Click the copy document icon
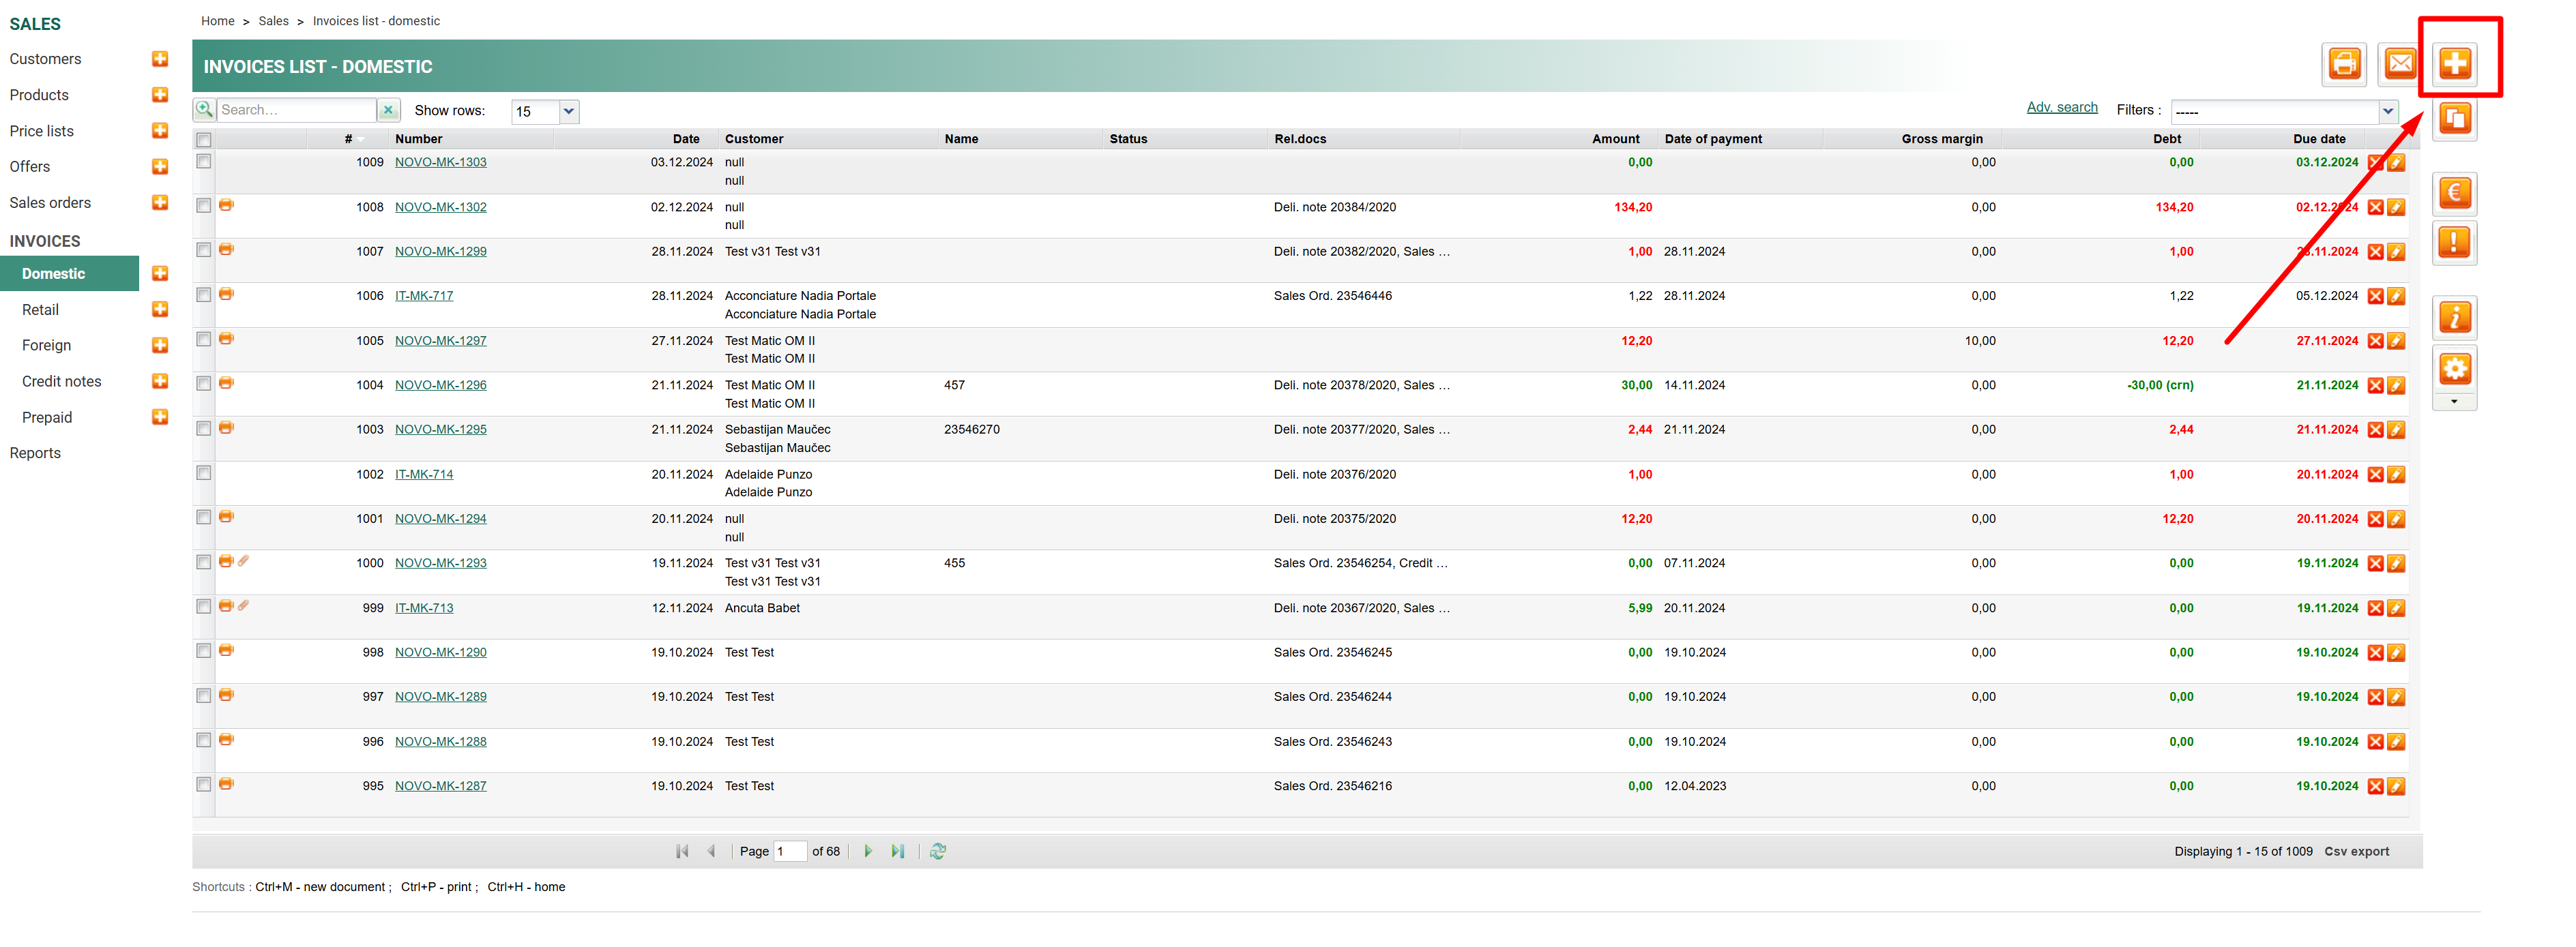Screen dimensions: 2576x947 click(2454, 119)
